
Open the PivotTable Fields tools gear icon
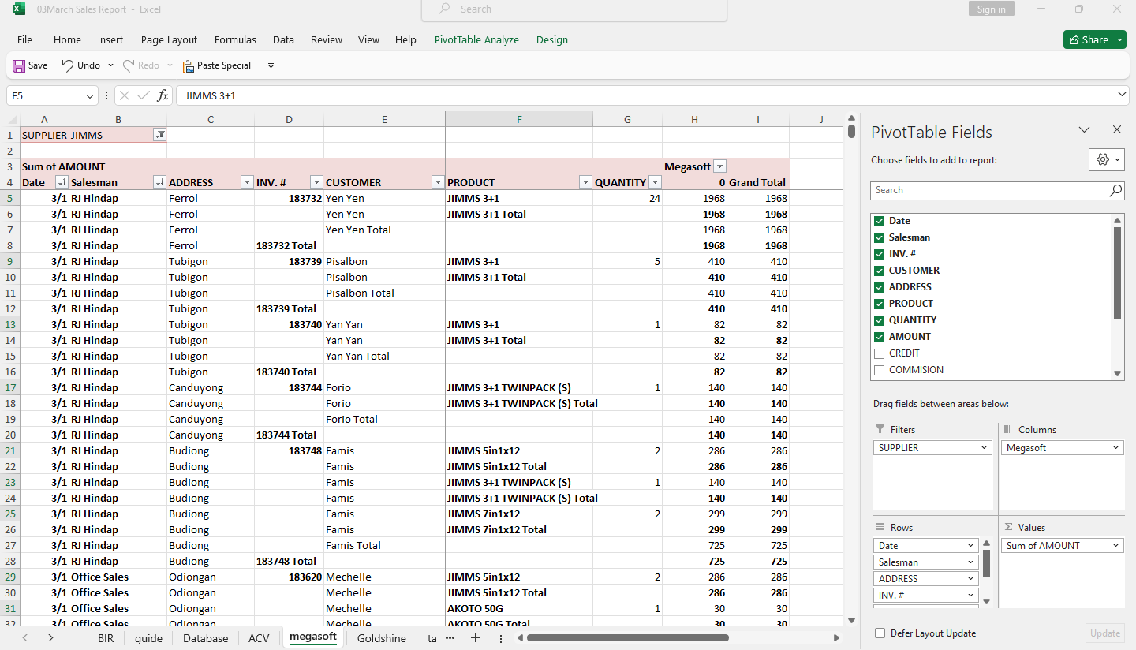(1106, 159)
